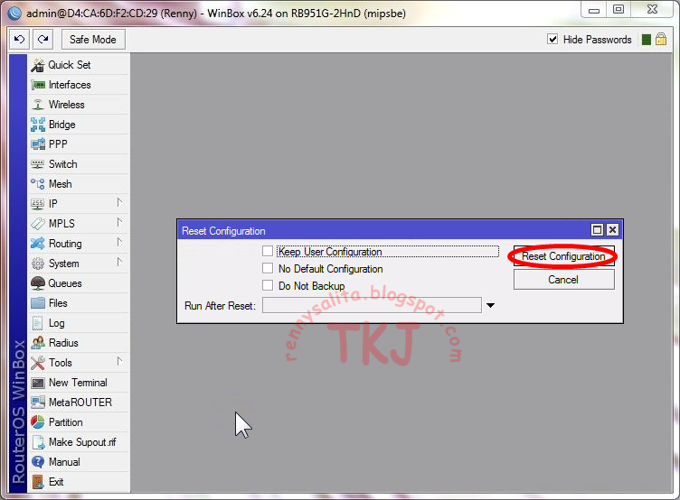Enable Keep User Configuration checkbox
This screenshot has height=500, width=680.
point(268,251)
